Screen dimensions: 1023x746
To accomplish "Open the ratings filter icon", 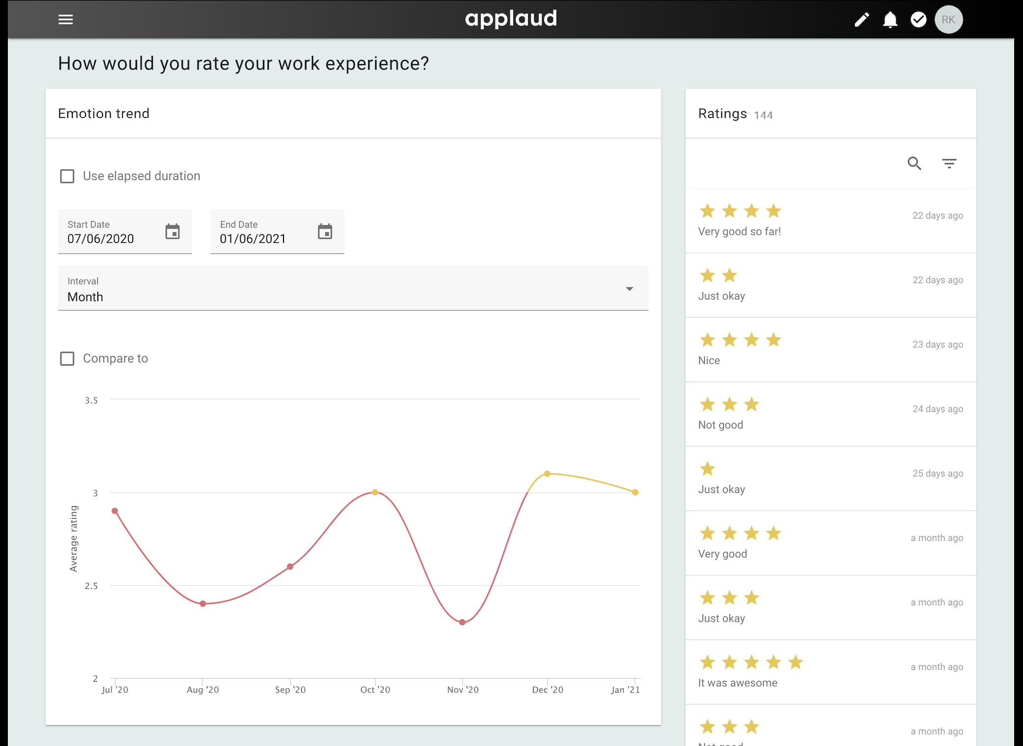I will [x=949, y=163].
